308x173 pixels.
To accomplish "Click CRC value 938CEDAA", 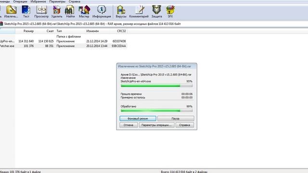I will click(x=119, y=46).
